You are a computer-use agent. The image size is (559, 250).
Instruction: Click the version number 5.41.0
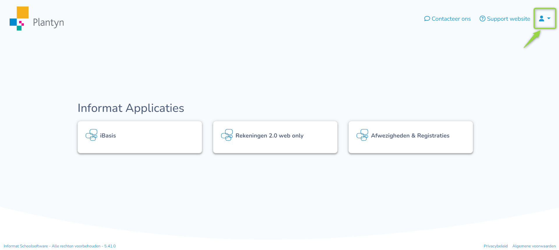point(110,246)
